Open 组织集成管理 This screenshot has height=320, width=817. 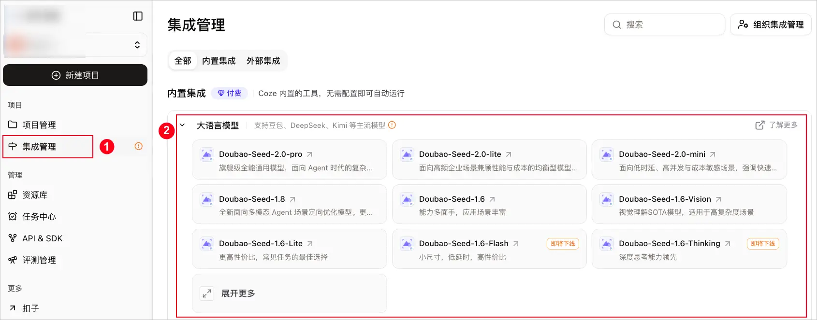(x=771, y=25)
